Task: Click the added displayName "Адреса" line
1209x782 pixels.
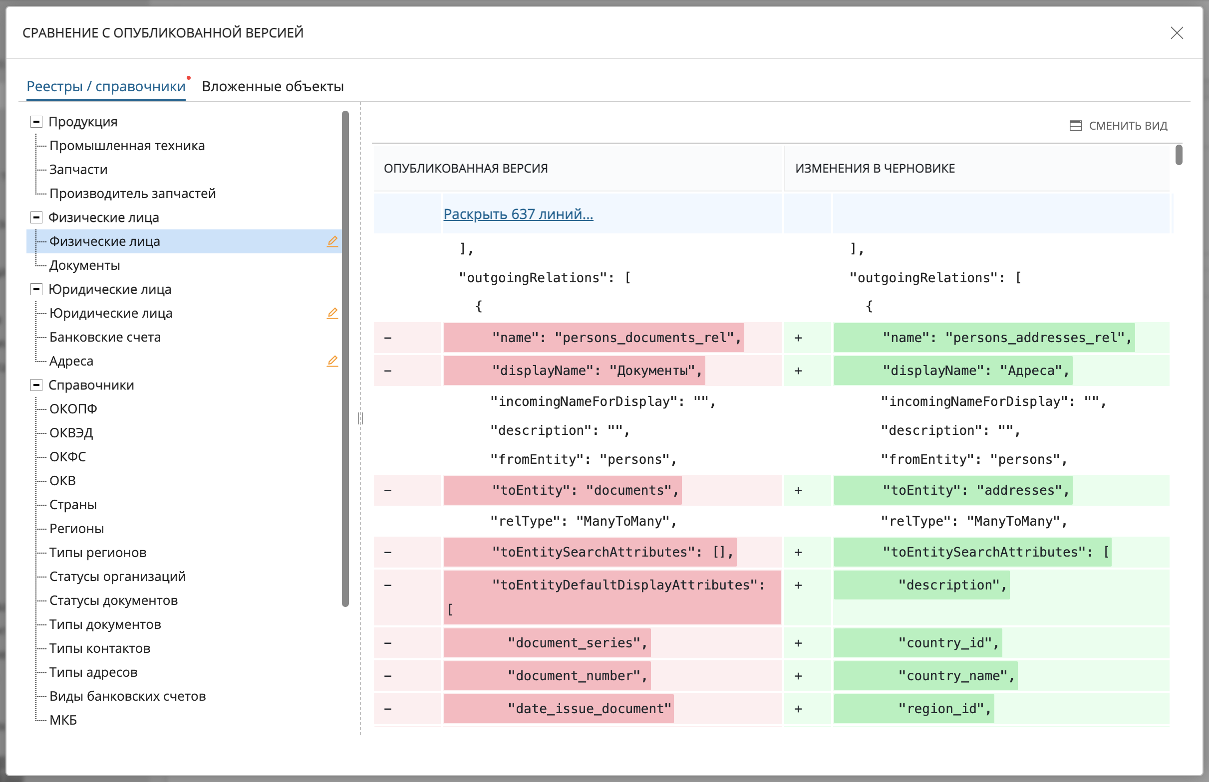Action: [x=953, y=371]
